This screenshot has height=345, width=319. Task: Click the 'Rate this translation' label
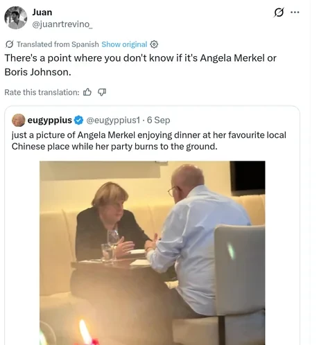42,92
